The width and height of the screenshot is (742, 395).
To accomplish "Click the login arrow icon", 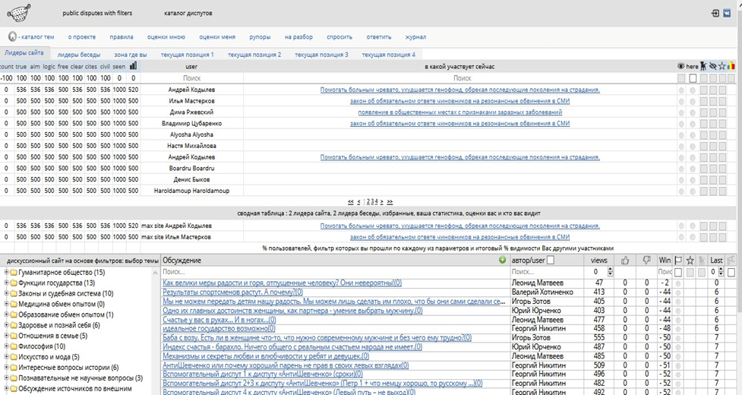I will pos(715,13).
